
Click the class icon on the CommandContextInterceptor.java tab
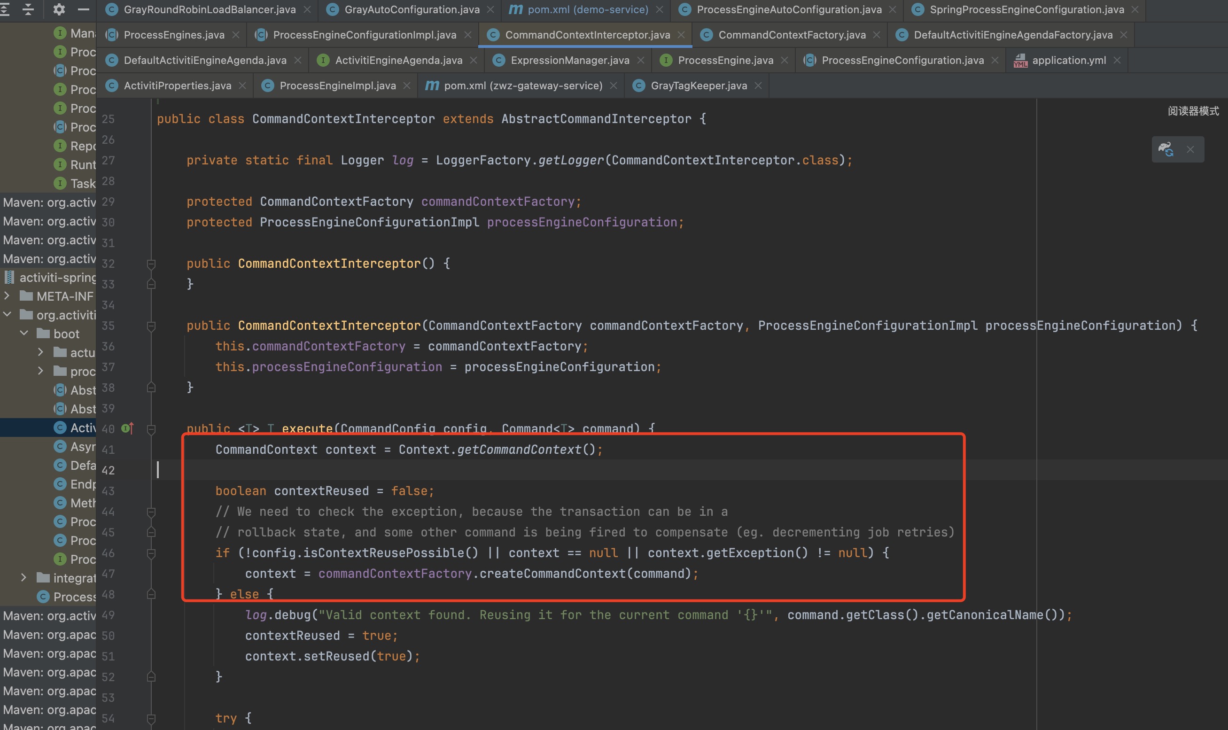point(492,34)
